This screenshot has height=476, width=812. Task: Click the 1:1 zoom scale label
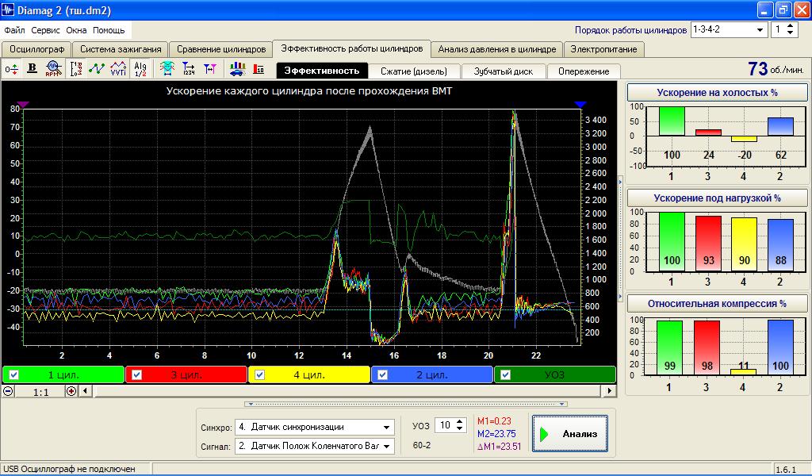tap(40, 392)
